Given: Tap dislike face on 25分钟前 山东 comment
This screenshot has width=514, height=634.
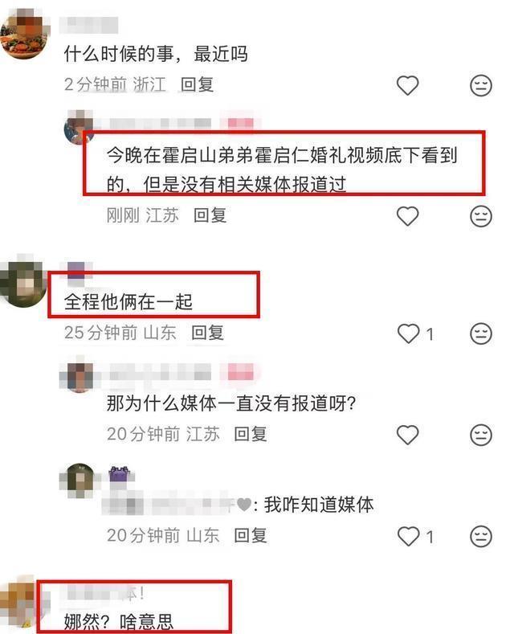Looking at the screenshot, I should point(481,333).
